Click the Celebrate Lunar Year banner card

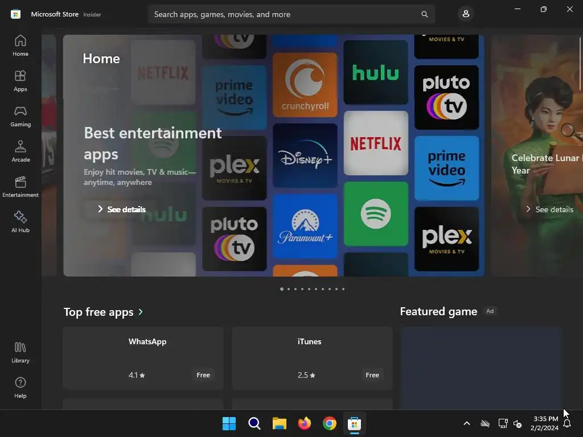537,155
